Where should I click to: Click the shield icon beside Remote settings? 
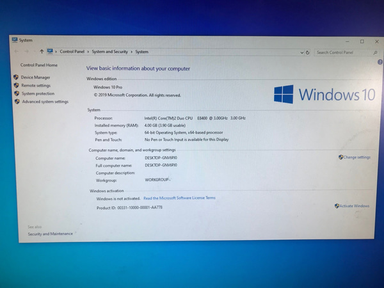click(x=16, y=85)
